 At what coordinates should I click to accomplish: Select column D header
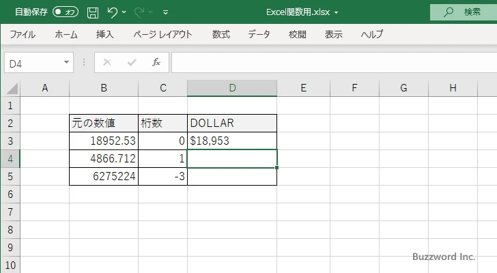click(232, 88)
